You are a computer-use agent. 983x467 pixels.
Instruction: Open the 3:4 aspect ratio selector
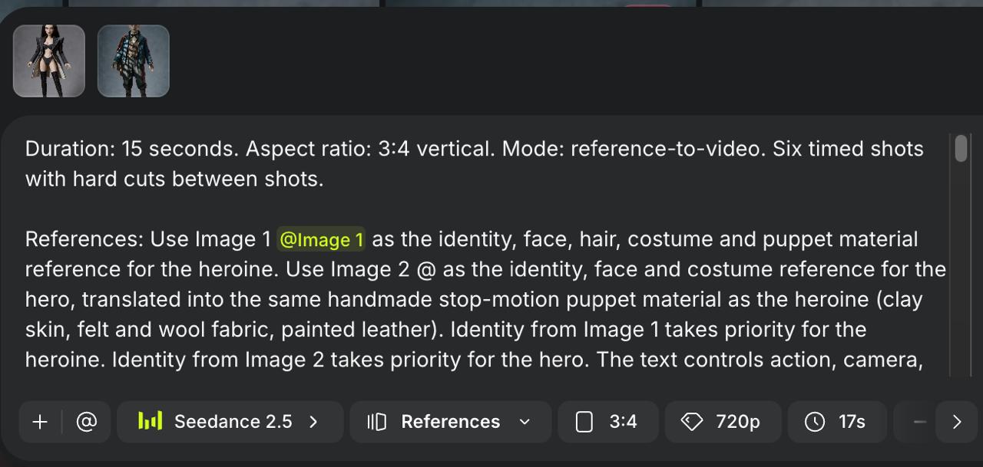pos(608,422)
